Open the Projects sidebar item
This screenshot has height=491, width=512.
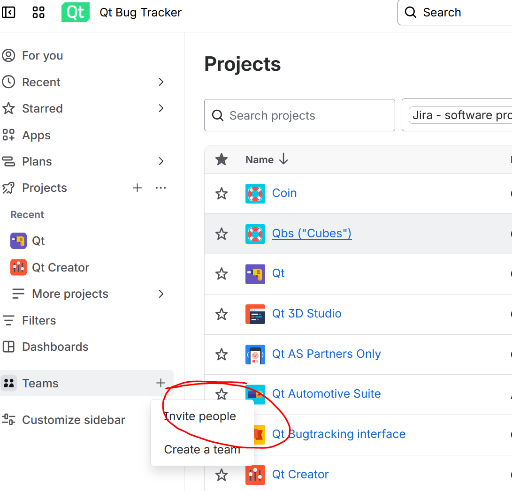point(45,188)
